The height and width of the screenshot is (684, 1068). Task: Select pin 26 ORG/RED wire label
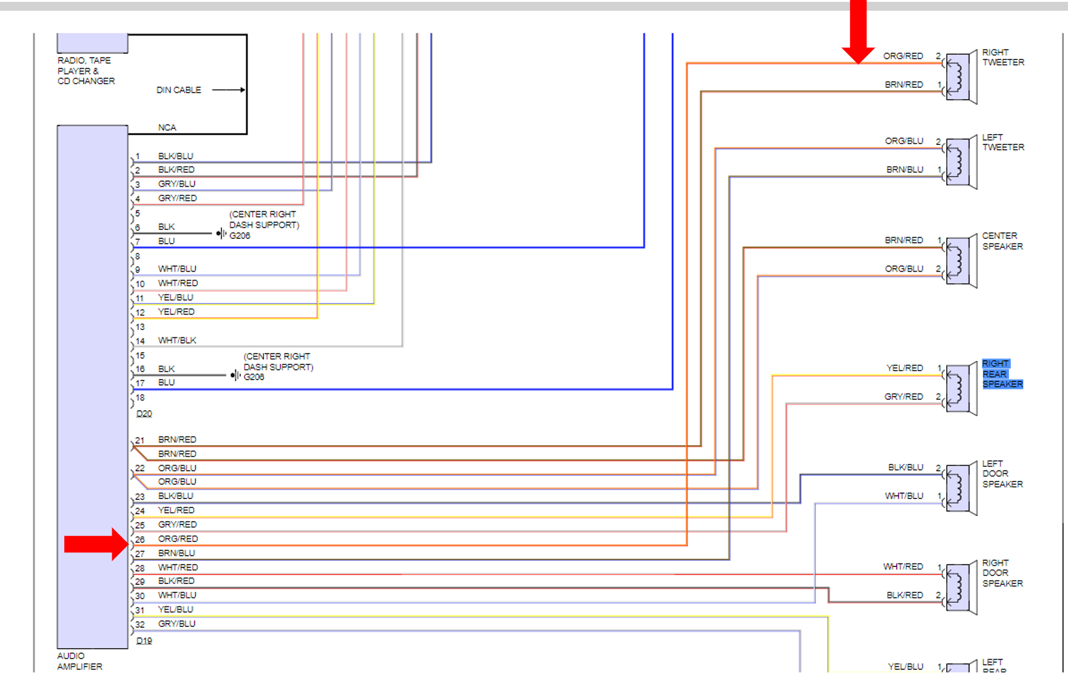[178, 538]
